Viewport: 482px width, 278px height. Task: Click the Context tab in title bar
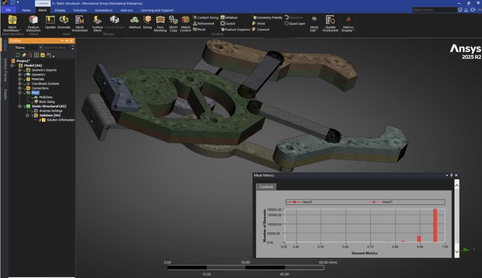pyautogui.click(x=43, y=3)
